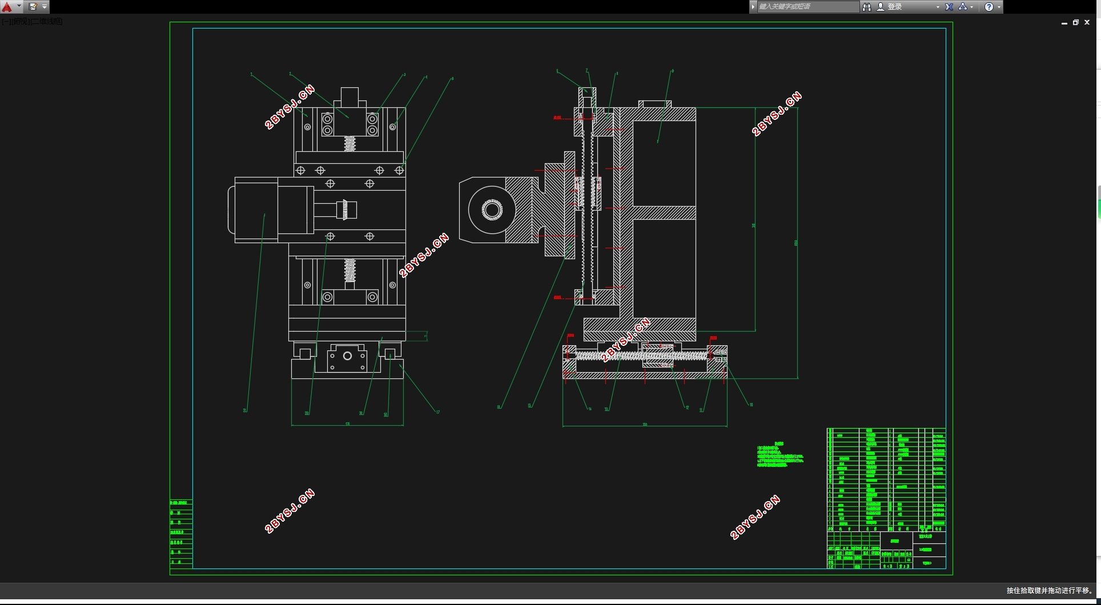Close the drawing window

tap(1087, 23)
